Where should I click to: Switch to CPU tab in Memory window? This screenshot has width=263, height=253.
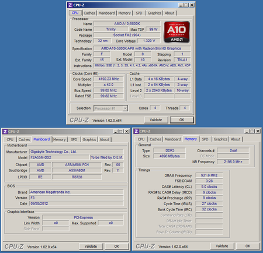point(141,139)
